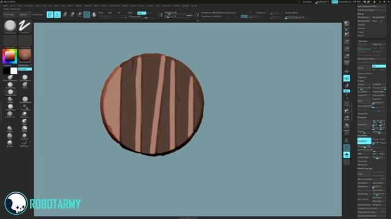This screenshot has width=391, height=219.
Task: Expand the Remesh subsection
Action: (x=361, y=29)
